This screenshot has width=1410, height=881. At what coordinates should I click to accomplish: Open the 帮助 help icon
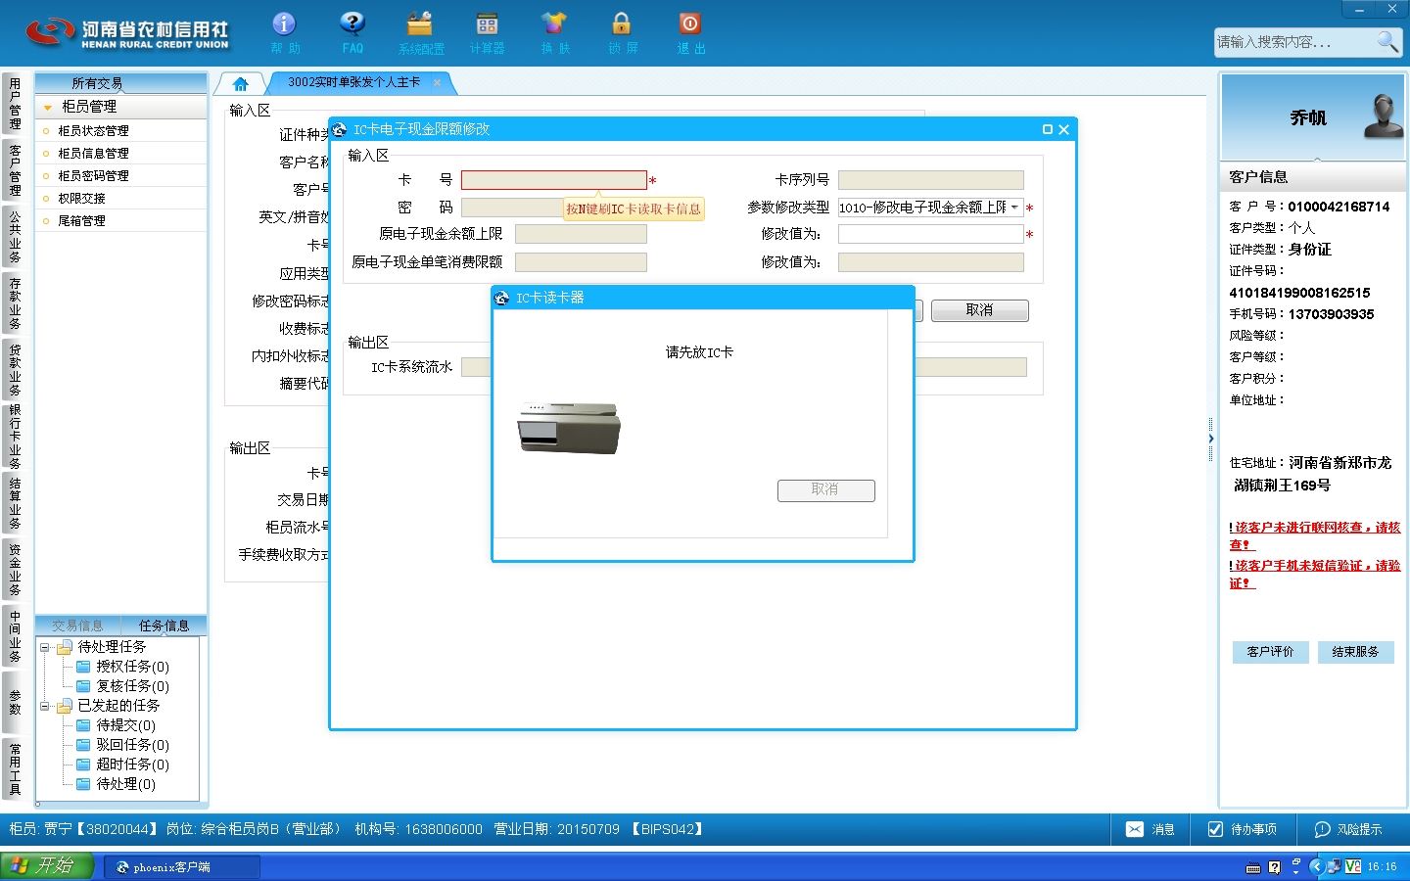coord(285,31)
